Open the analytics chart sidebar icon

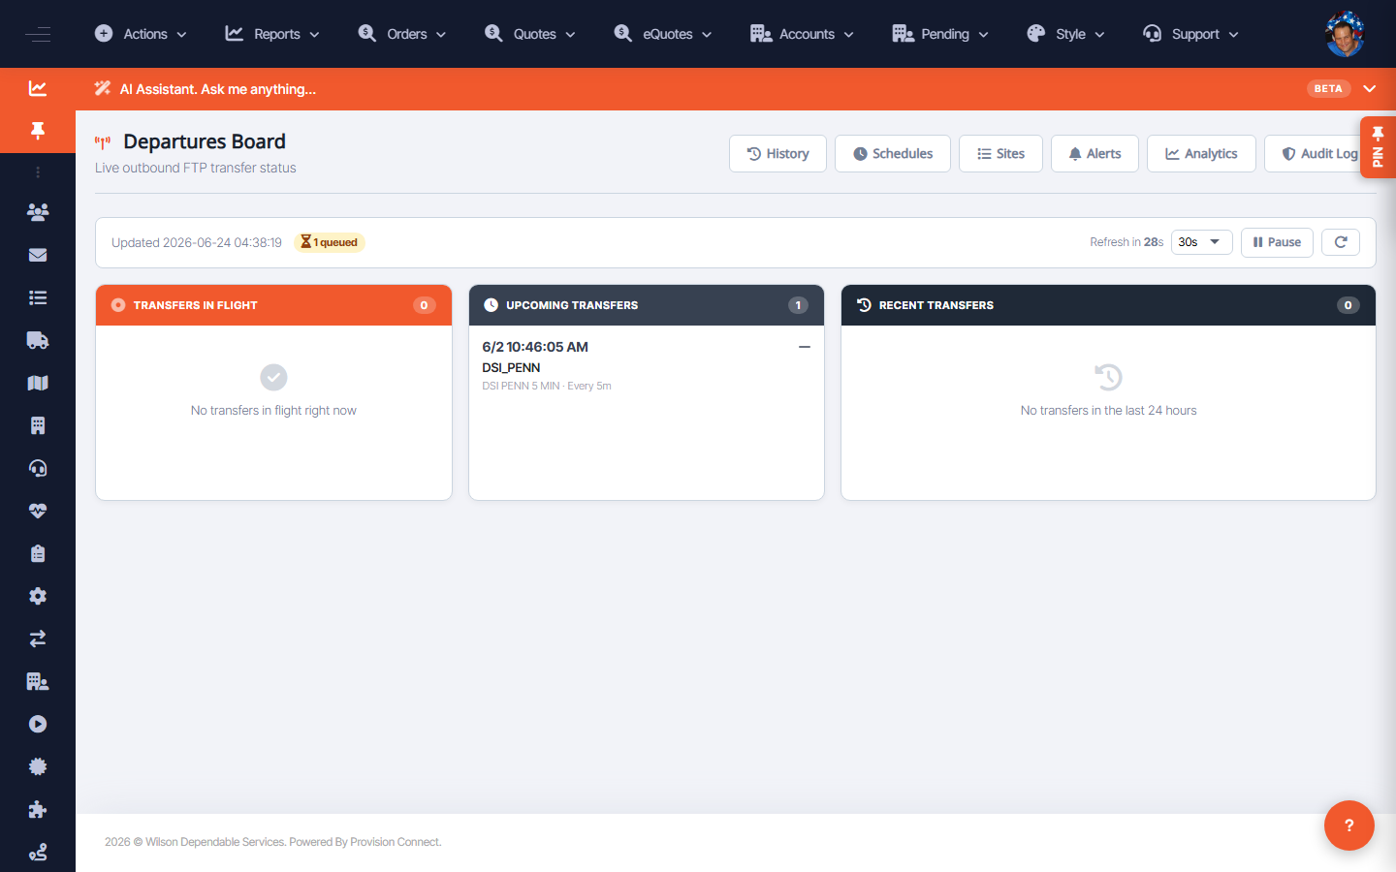[38, 88]
